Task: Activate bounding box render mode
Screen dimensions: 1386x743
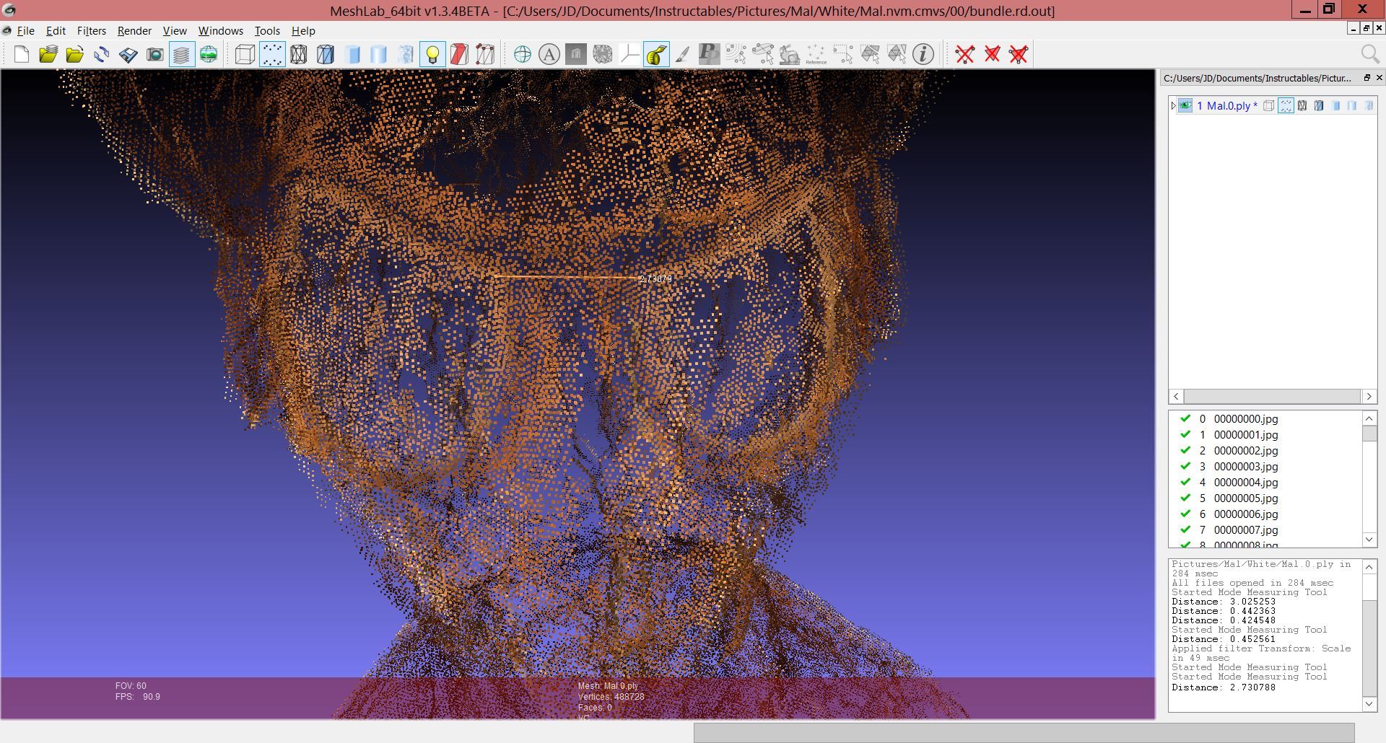Action: pos(244,54)
